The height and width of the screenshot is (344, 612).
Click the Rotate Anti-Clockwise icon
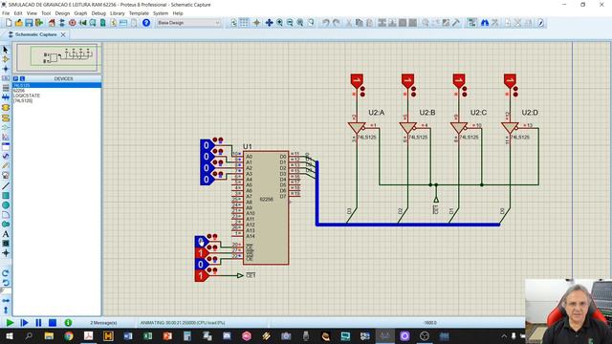6,283
